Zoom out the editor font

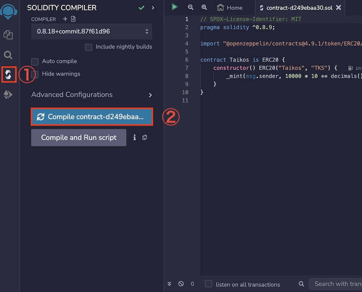[x=191, y=7]
